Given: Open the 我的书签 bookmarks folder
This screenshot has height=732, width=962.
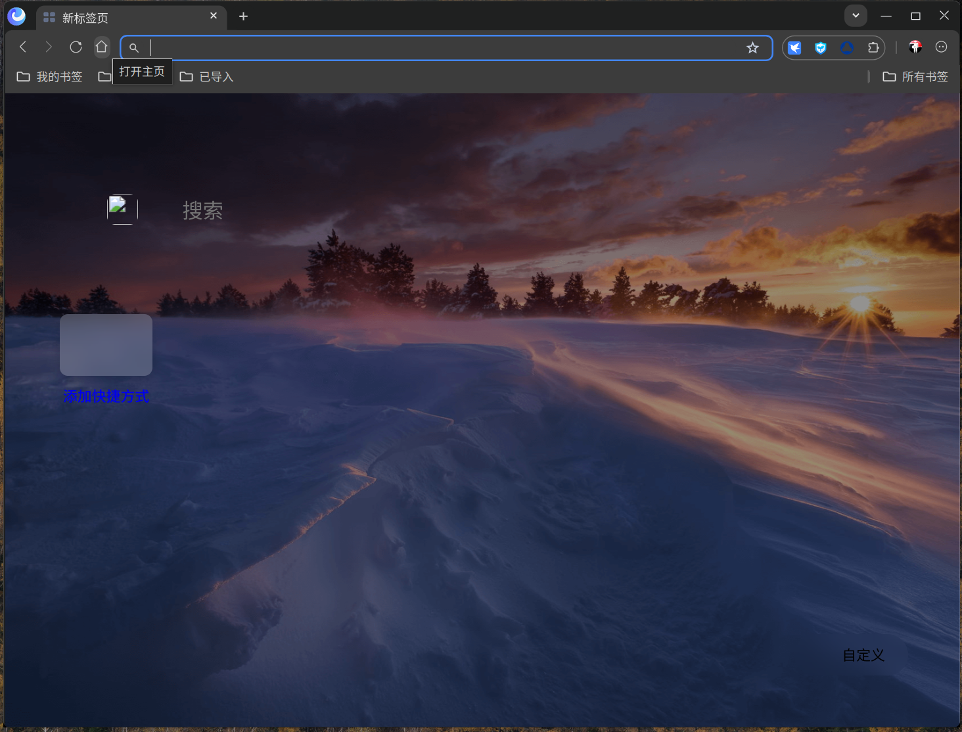Looking at the screenshot, I should tap(50, 77).
